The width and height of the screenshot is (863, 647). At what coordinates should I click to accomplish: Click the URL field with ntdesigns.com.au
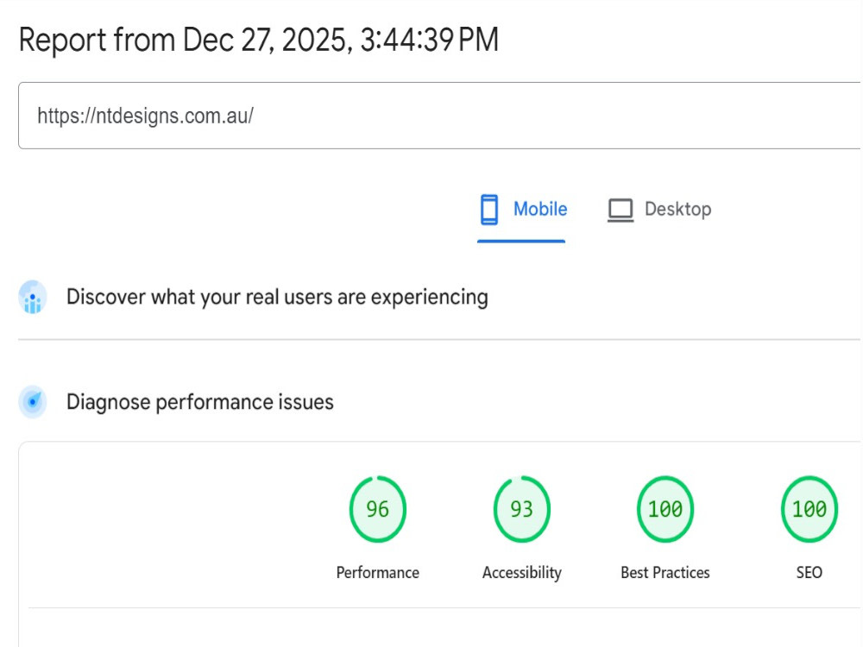439,116
